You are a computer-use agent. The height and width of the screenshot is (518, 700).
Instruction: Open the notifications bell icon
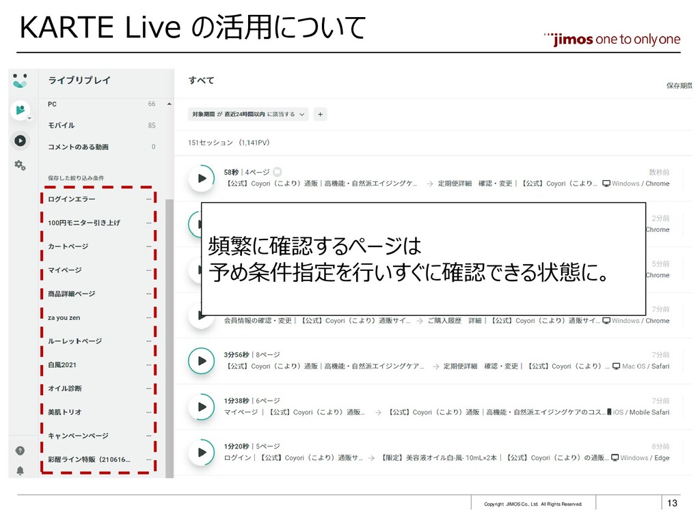click(x=20, y=471)
